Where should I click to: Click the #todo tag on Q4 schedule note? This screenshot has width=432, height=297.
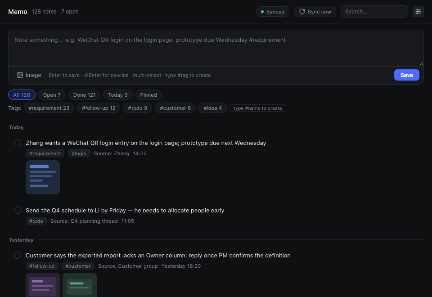pyautogui.click(x=36, y=221)
